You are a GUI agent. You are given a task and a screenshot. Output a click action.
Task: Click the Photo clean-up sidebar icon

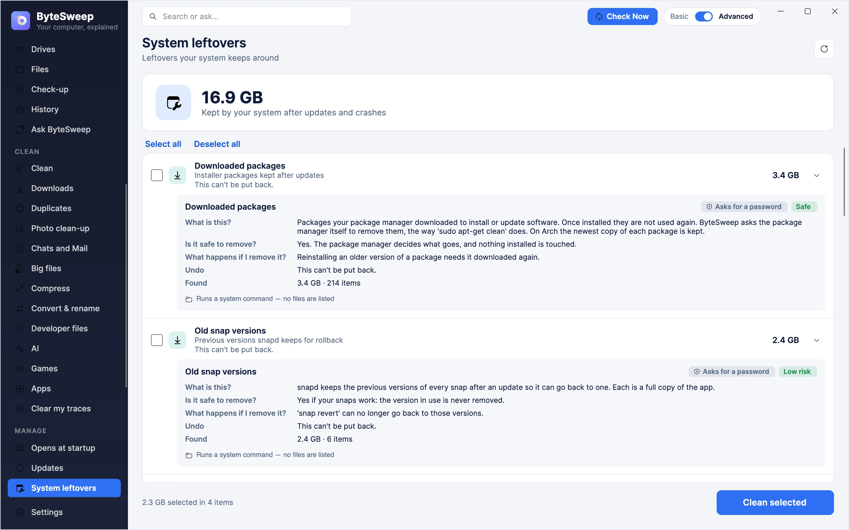20,228
